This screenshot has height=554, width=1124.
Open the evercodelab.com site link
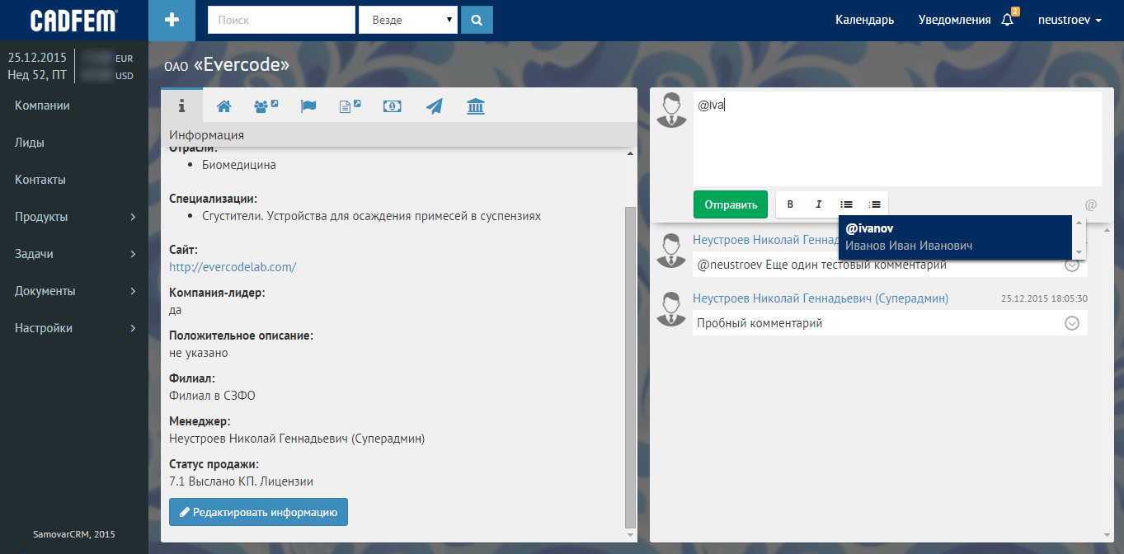pos(233,267)
